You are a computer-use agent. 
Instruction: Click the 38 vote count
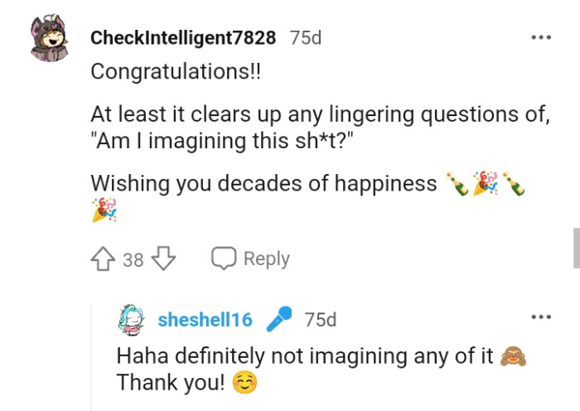point(133,260)
